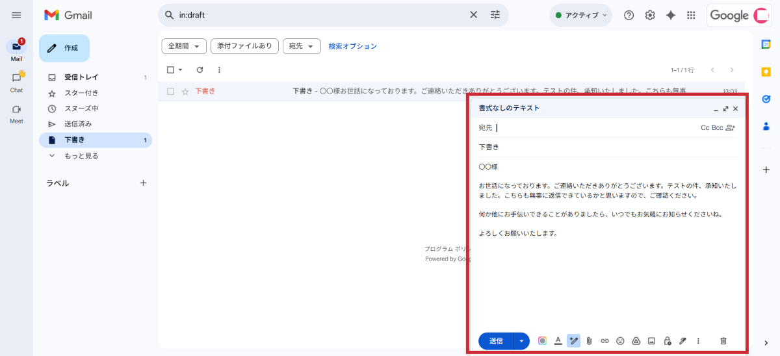The image size is (780, 356).
Task: Click the 検索オプション link
Action: tap(352, 46)
